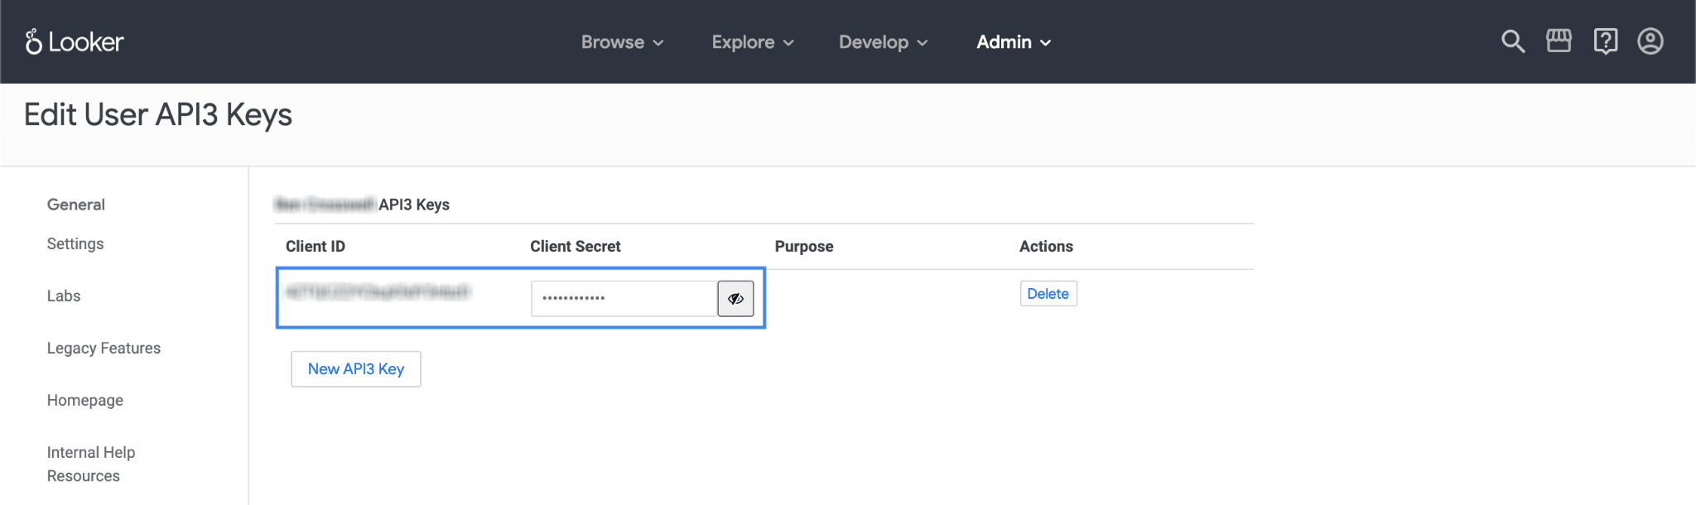Click the General sidebar section label

click(x=76, y=205)
